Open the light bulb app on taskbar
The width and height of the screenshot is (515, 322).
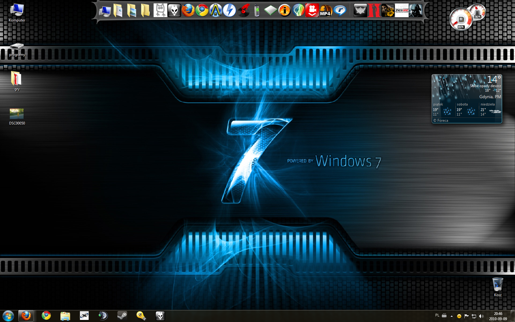[x=141, y=316]
